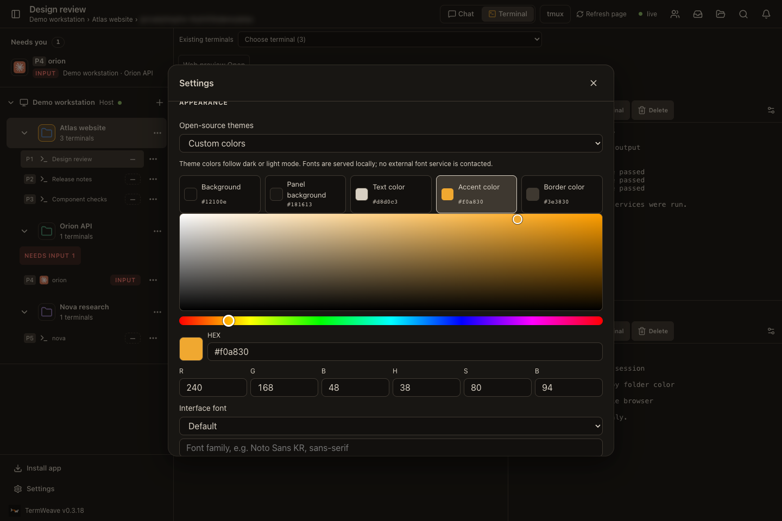
Task: Collapse the Nova research project
Action: coord(24,312)
